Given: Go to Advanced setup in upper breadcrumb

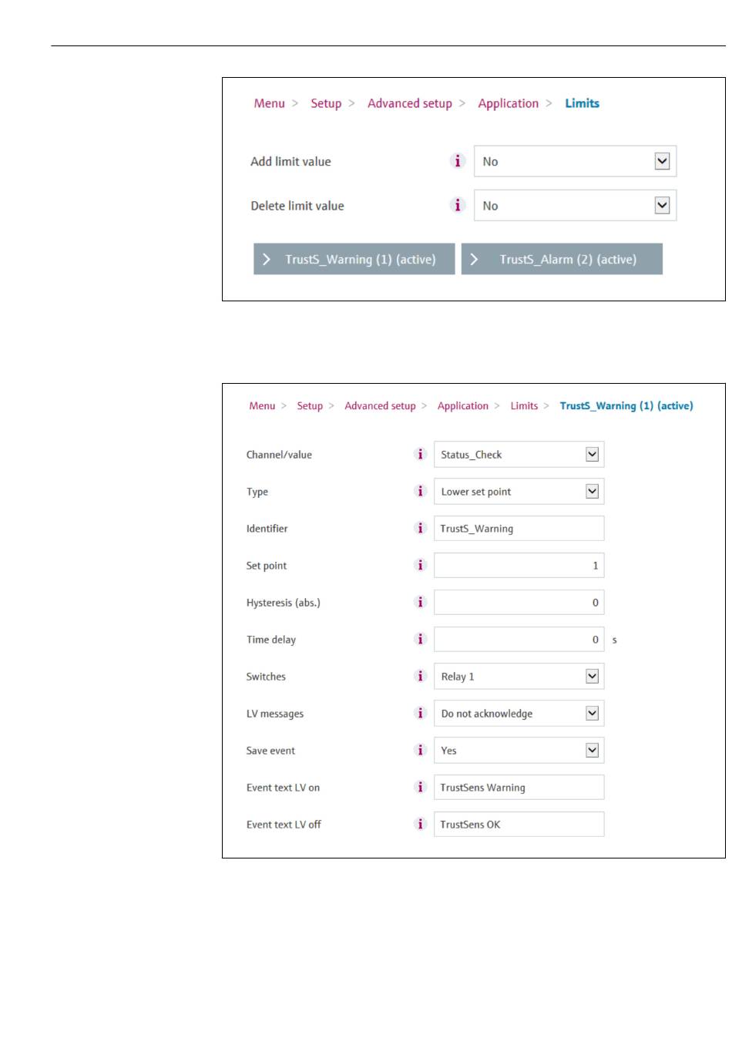Looking at the screenshot, I should [410, 103].
